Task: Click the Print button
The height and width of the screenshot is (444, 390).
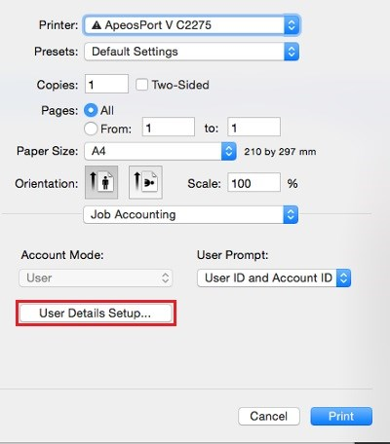Action: [341, 416]
